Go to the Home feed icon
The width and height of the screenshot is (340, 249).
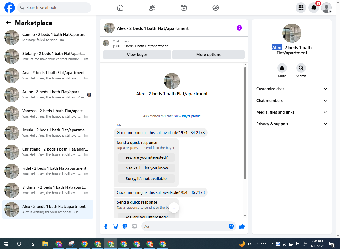(x=120, y=8)
